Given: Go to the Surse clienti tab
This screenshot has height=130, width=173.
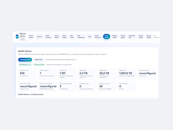Looking at the screenshot, I should pyautogui.click(x=56, y=37).
